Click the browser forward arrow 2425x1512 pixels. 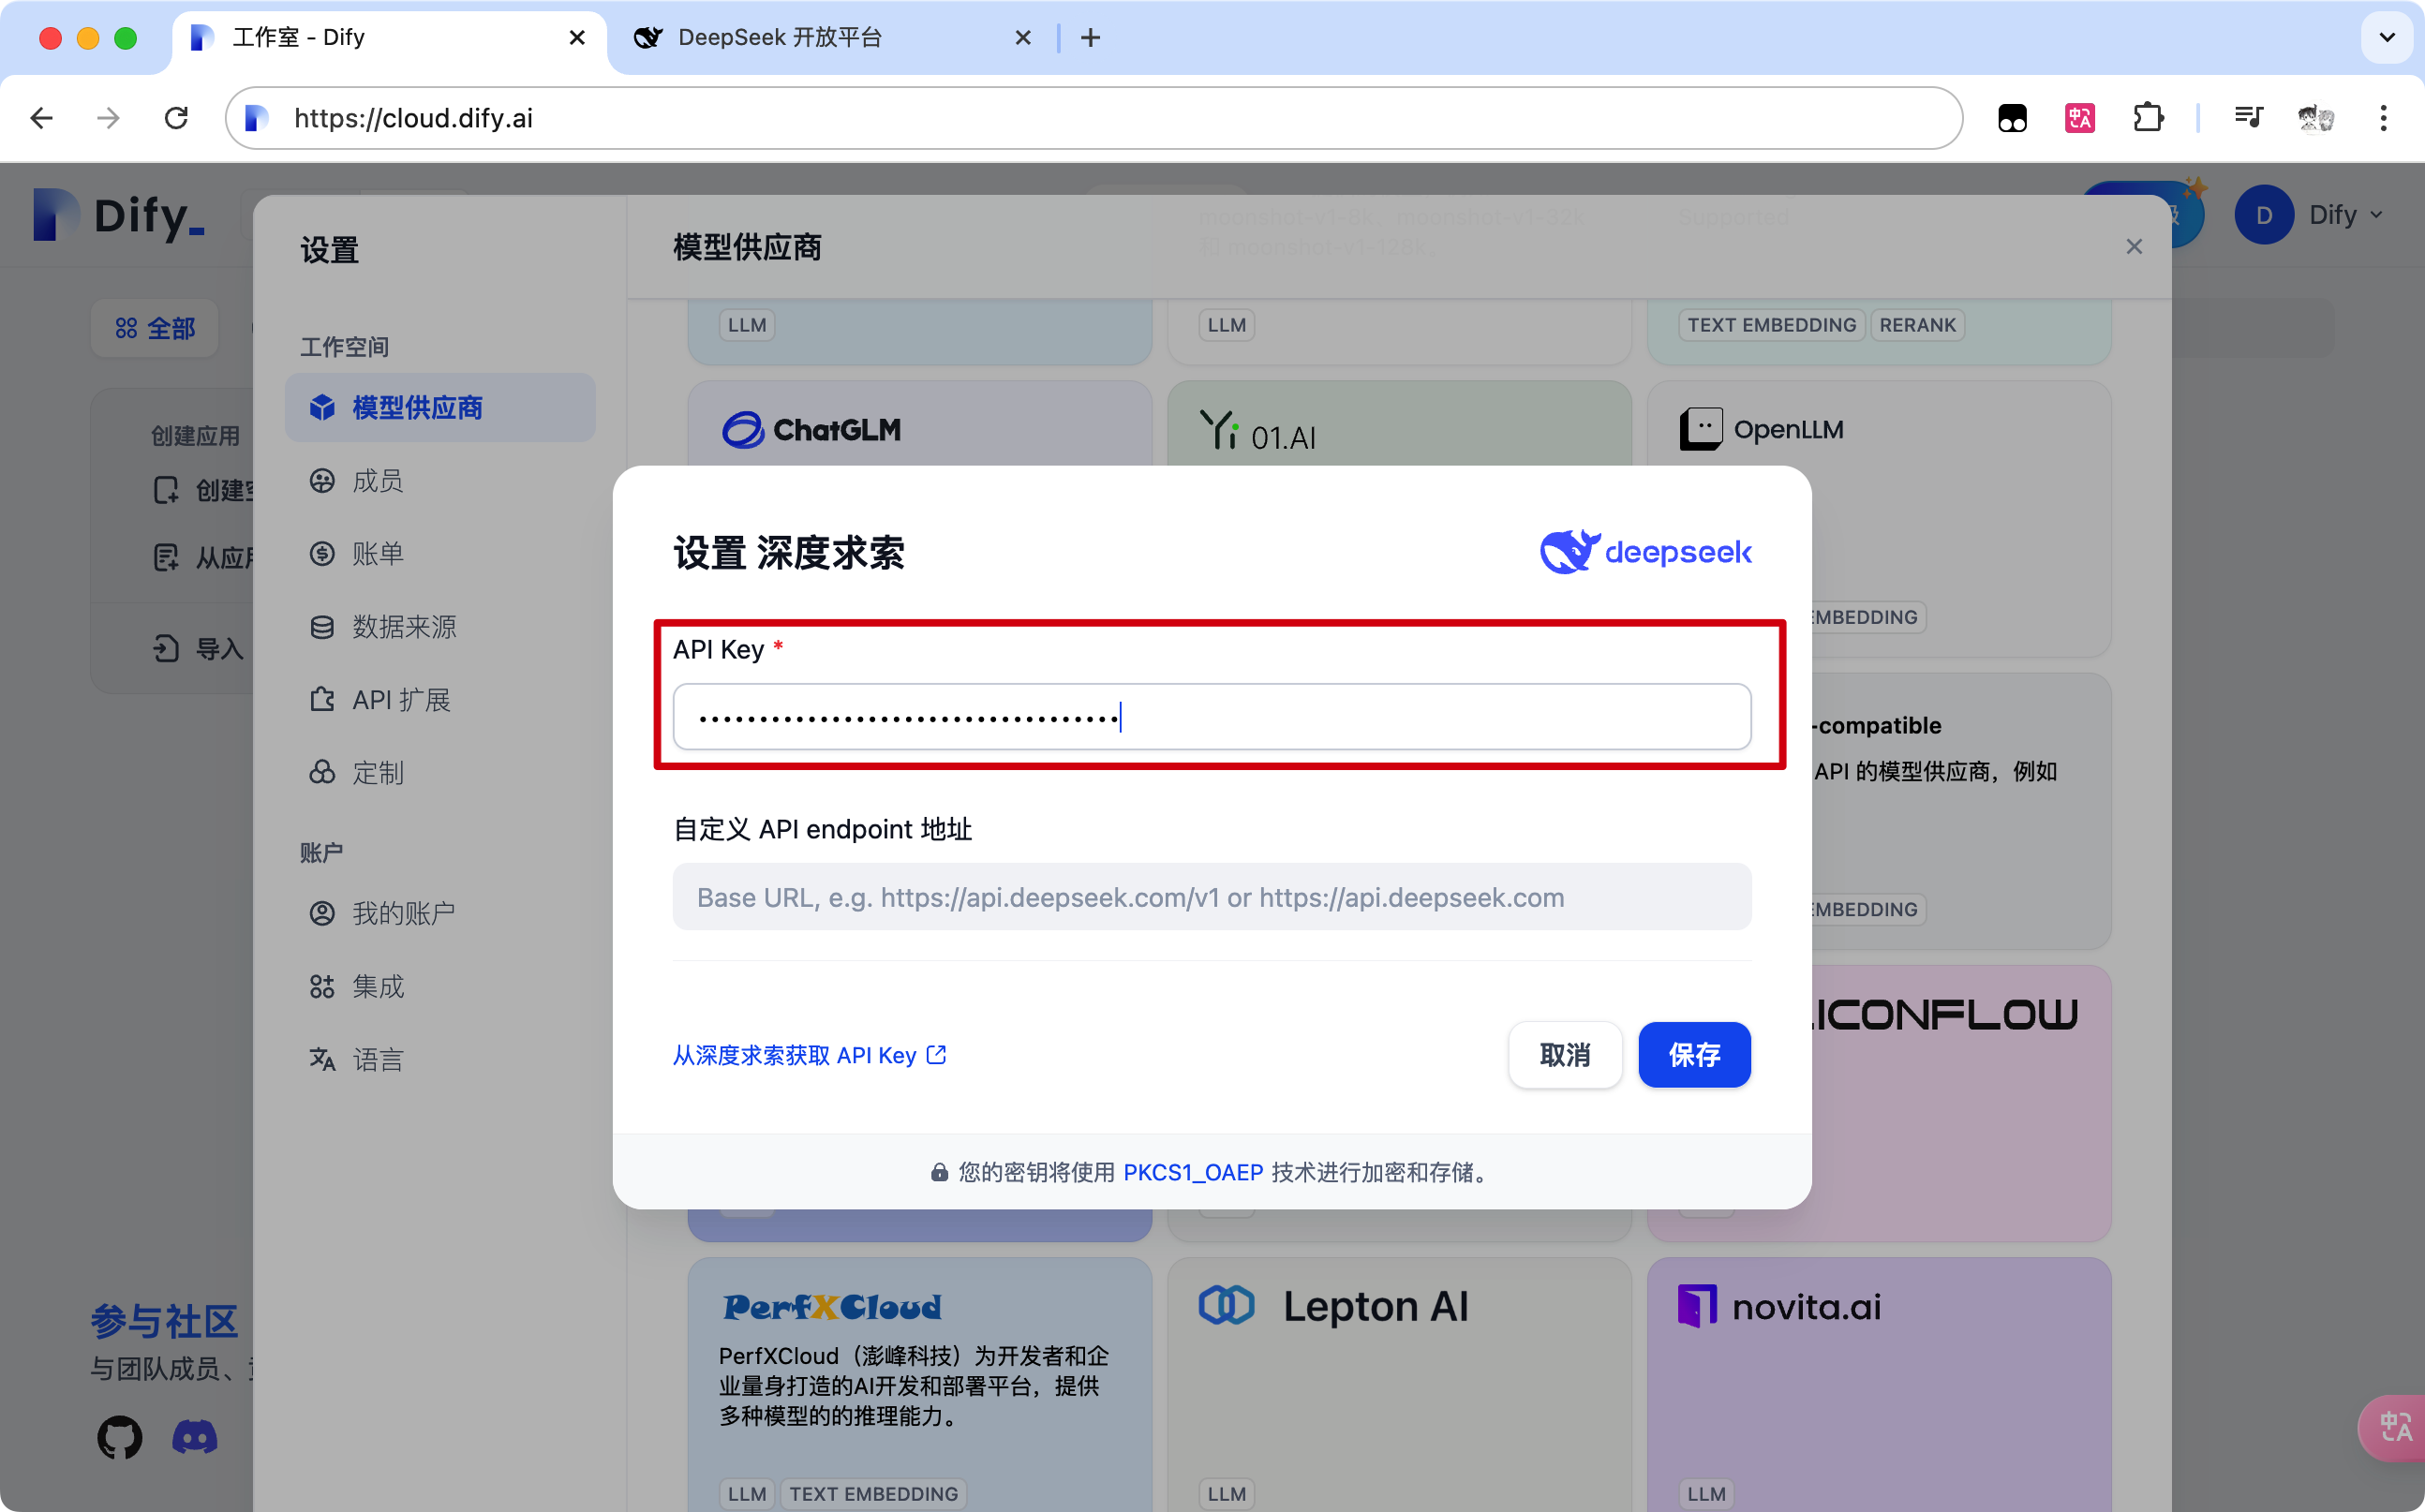pyautogui.click(x=108, y=118)
